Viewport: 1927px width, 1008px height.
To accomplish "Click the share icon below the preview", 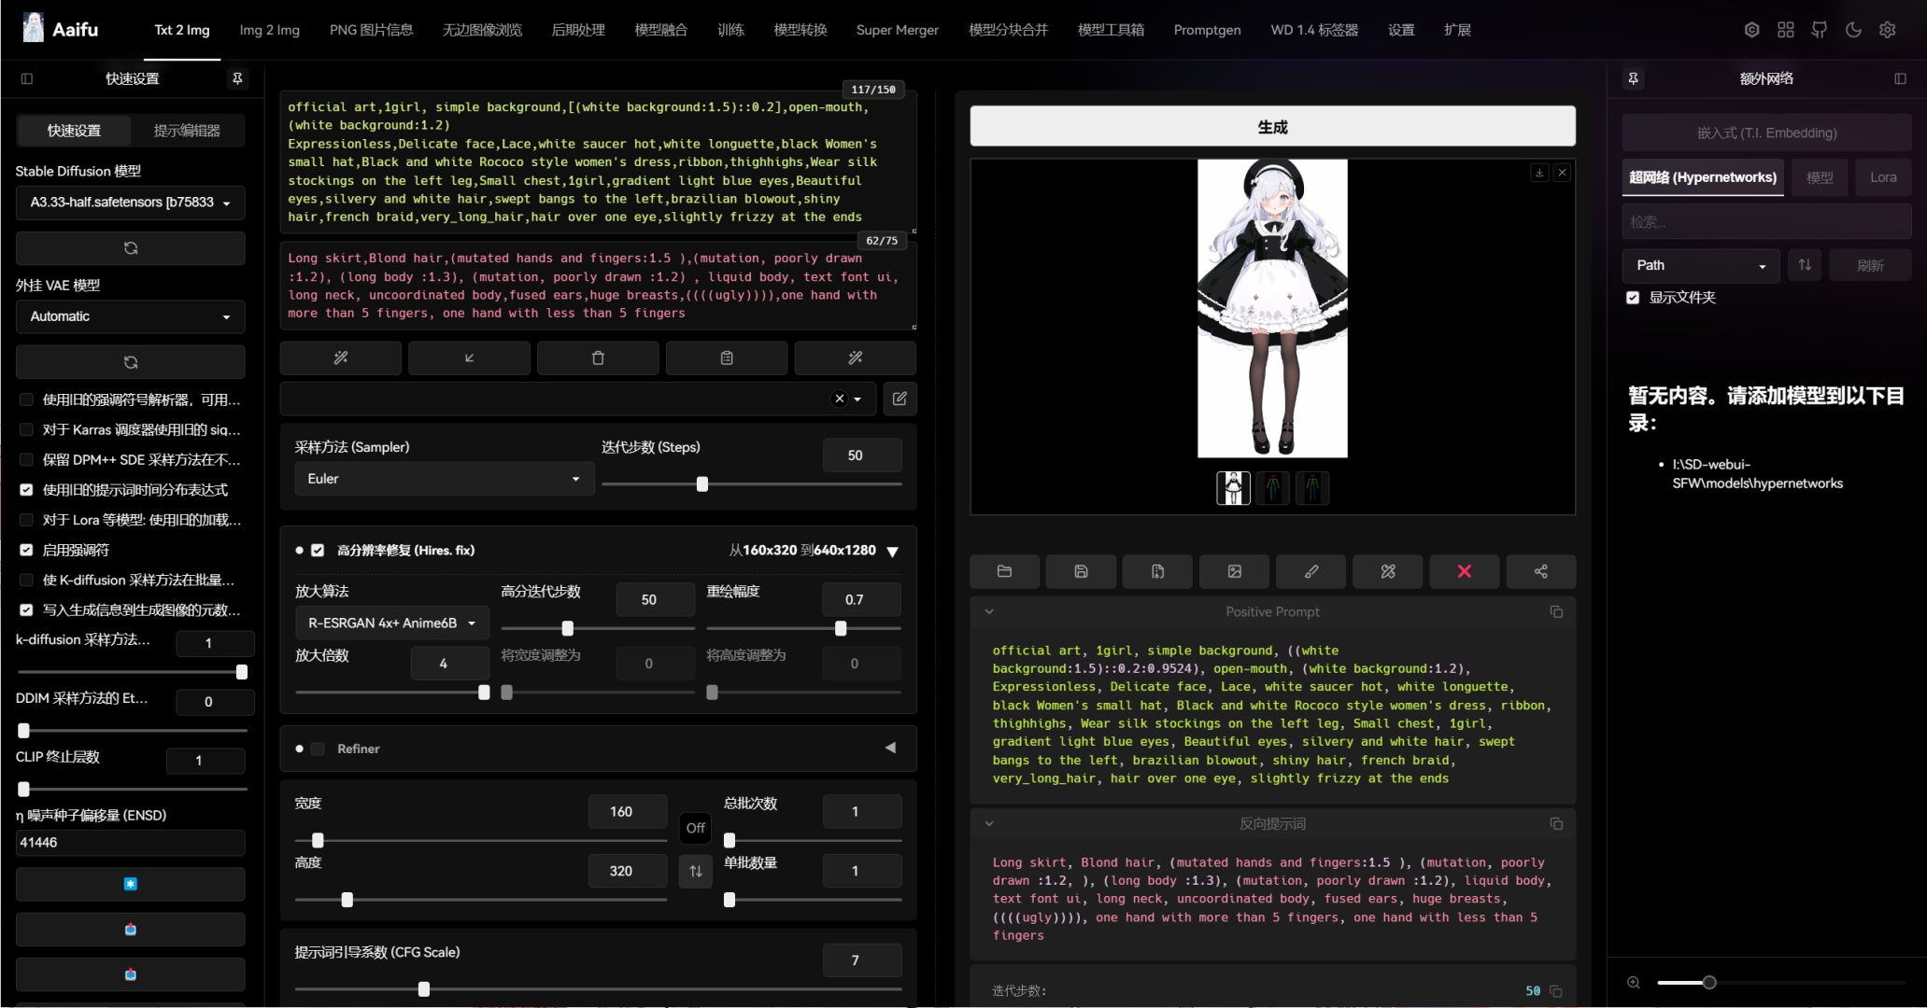I will [1541, 571].
